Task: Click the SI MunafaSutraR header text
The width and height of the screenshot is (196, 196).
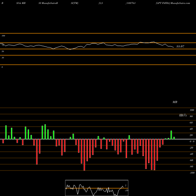Action: point(48,3)
